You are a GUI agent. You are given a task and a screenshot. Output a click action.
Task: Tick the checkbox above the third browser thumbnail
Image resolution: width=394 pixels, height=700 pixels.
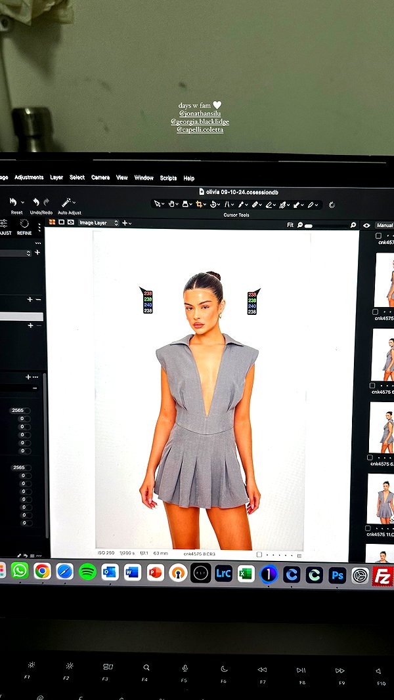tap(372, 385)
